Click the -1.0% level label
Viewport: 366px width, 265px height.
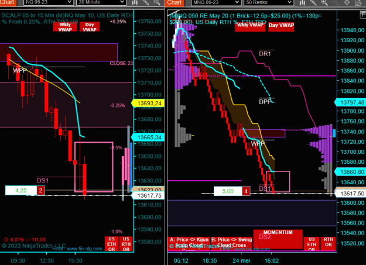pyautogui.click(x=116, y=232)
